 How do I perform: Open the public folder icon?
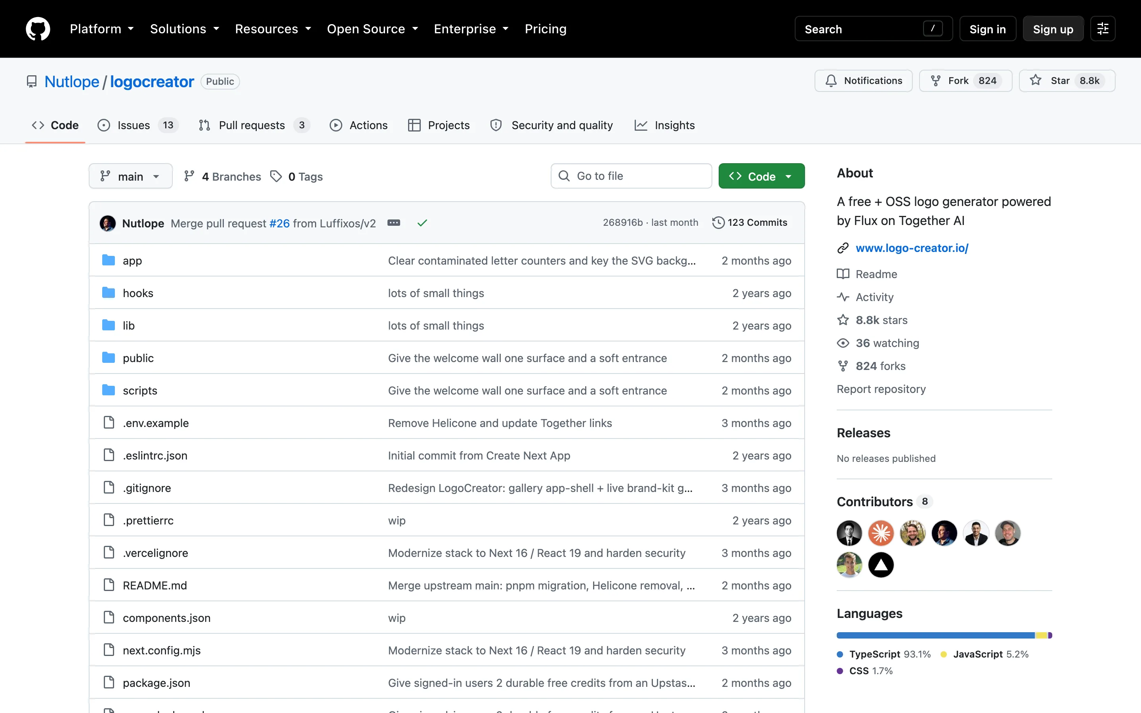109,358
